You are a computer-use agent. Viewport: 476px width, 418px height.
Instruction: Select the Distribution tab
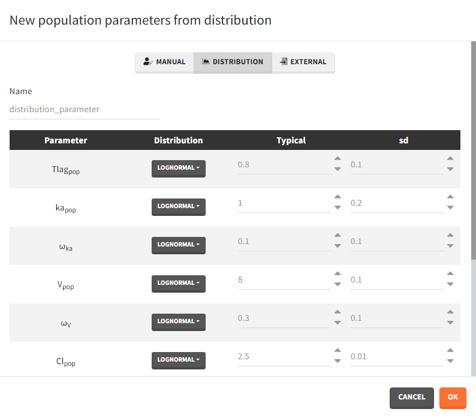(233, 62)
